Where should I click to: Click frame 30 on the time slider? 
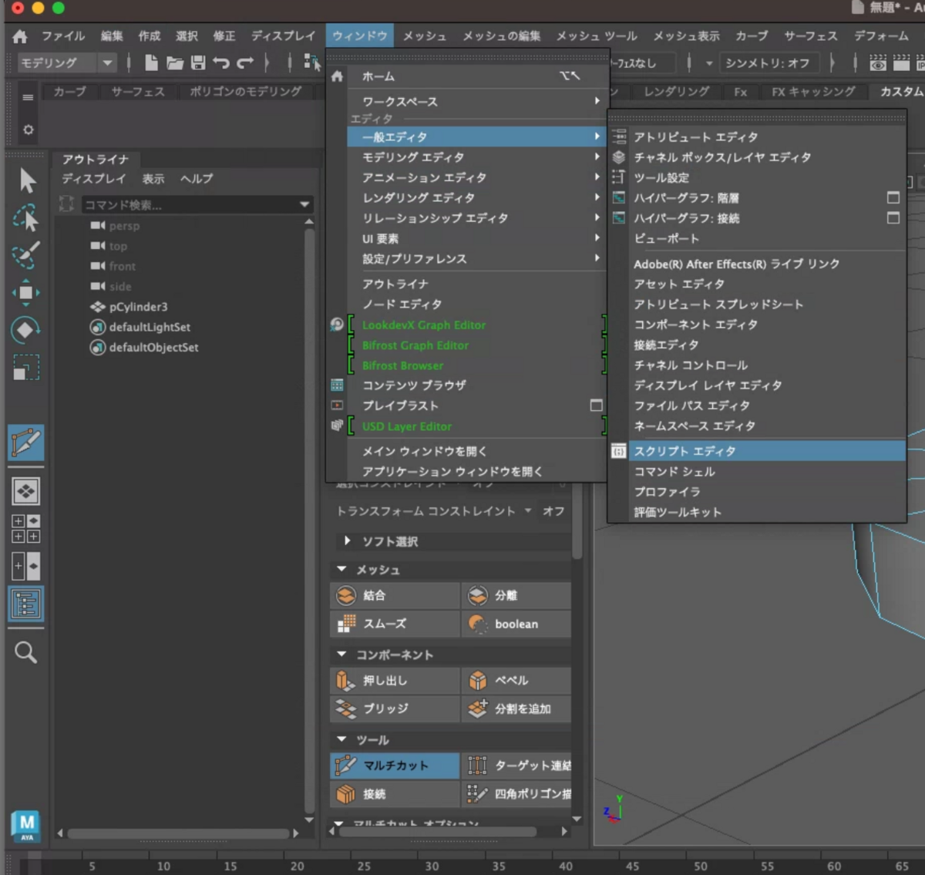432,866
